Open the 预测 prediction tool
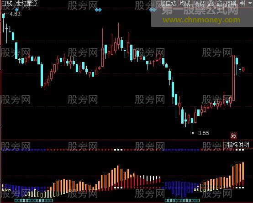The width and height of the screenshot is (253, 203). (231, 3)
